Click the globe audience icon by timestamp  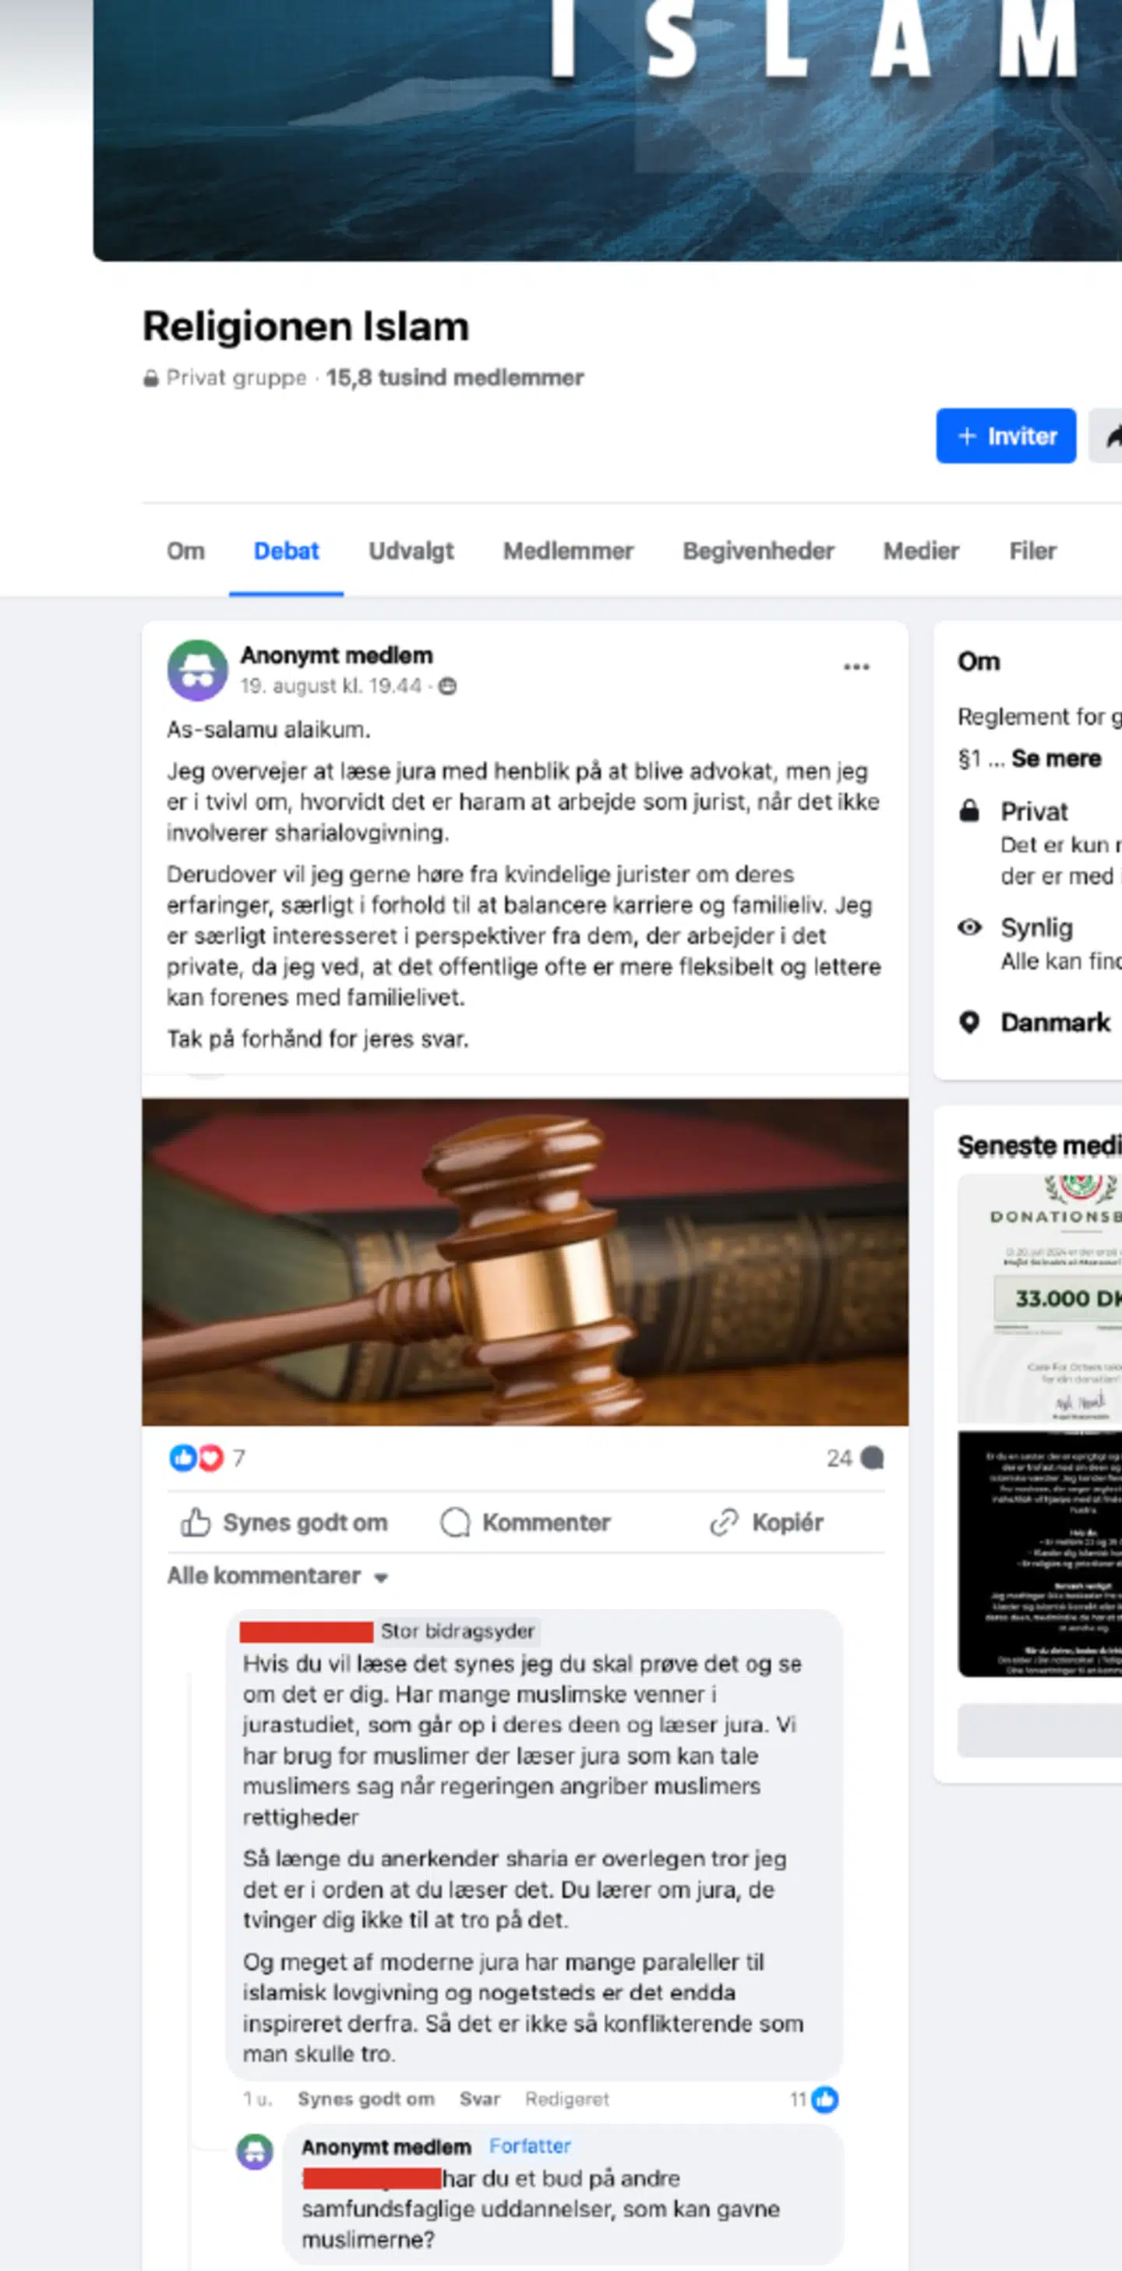point(448,686)
